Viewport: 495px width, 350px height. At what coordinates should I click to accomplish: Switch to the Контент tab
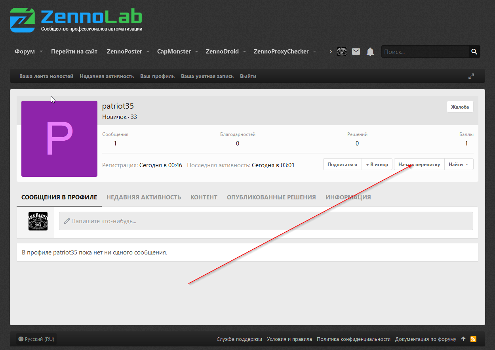(x=204, y=197)
